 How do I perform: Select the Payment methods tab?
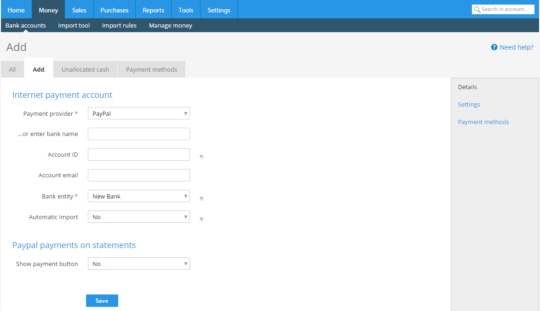pos(151,70)
